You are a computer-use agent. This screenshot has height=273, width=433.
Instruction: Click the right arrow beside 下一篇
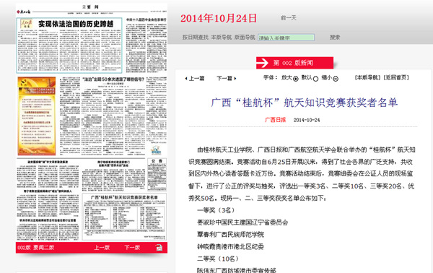(235, 79)
